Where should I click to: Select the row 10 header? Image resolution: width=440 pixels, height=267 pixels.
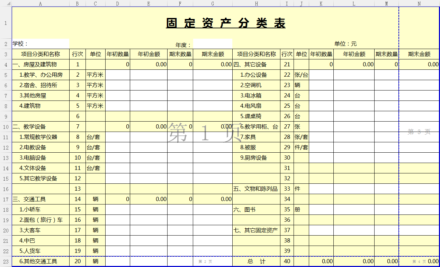[6, 127]
